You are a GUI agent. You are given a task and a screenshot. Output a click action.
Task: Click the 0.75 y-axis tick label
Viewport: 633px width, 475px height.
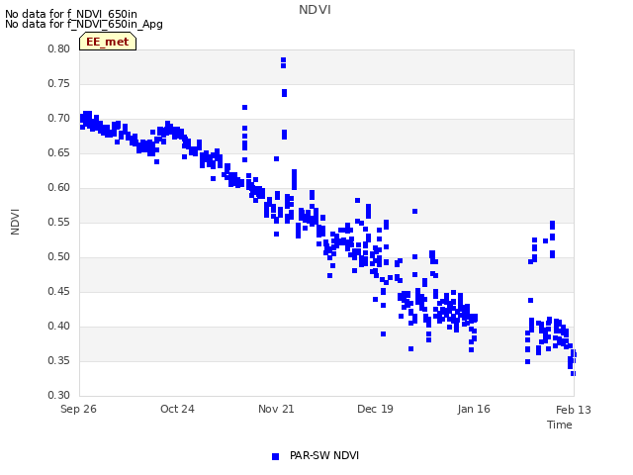tap(58, 83)
